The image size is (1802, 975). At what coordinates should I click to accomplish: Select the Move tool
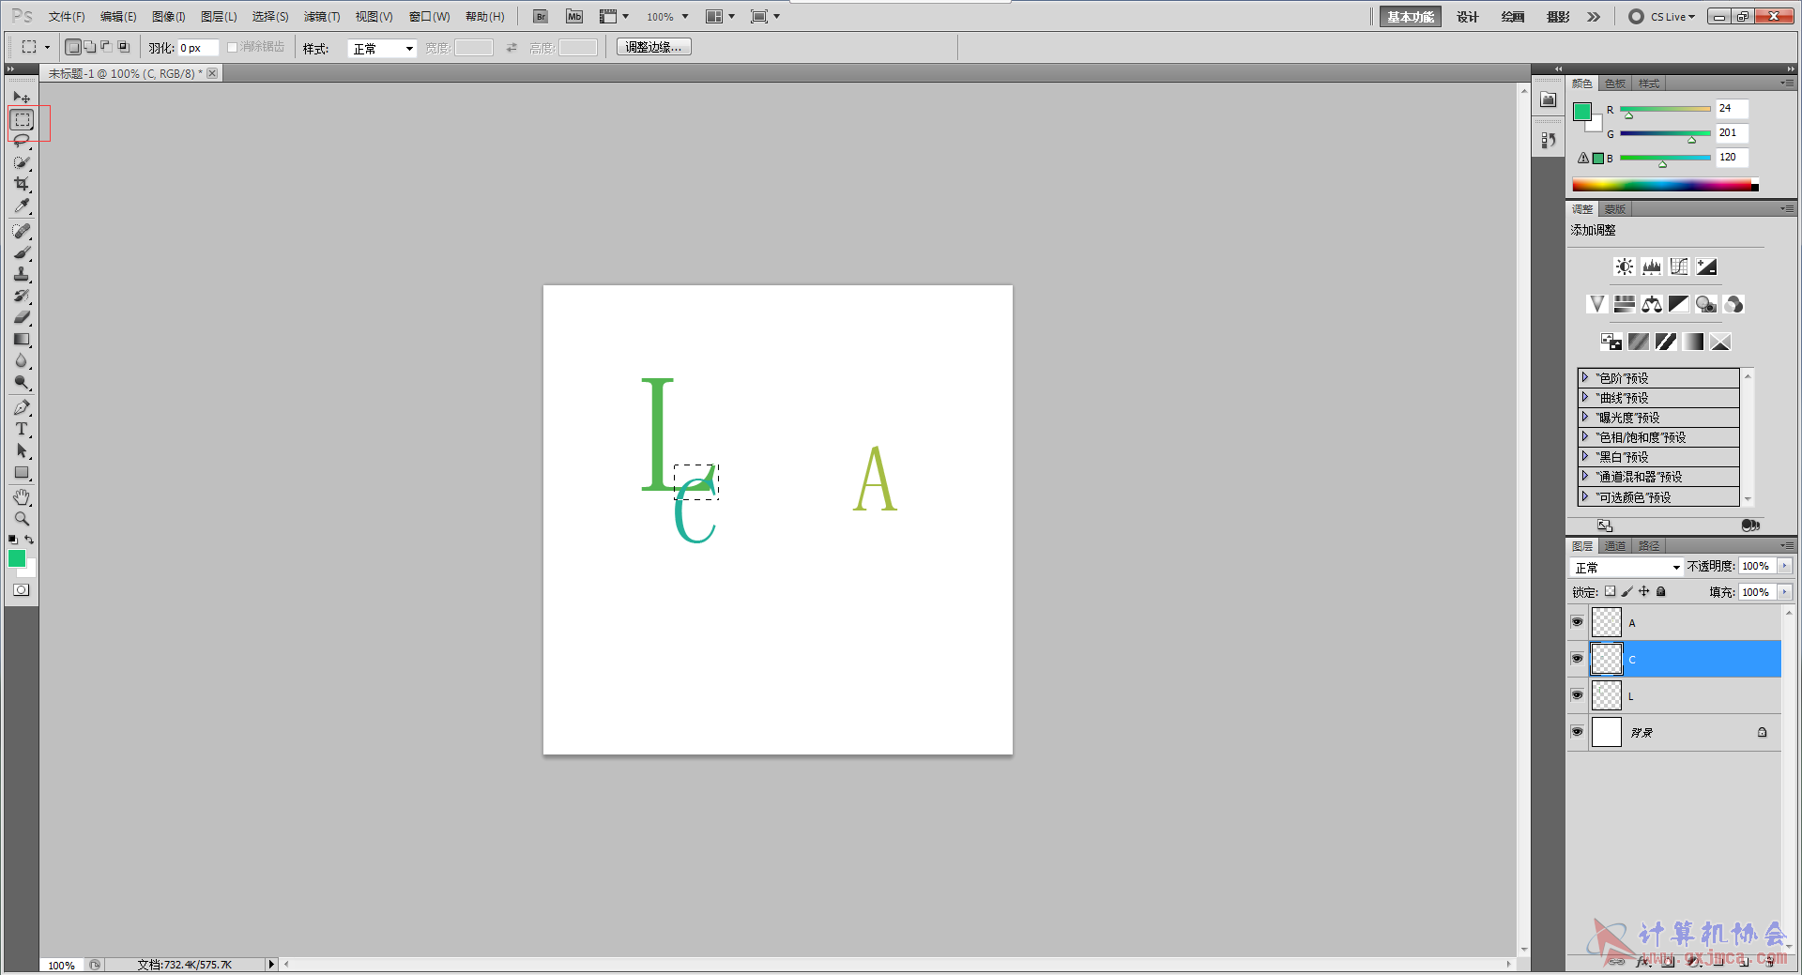pos(22,97)
